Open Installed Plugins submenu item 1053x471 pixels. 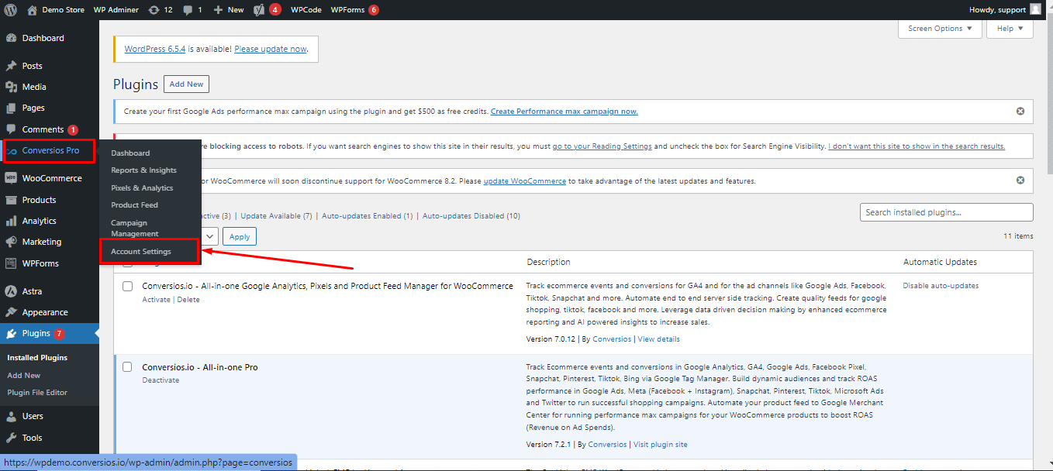(37, 358)
